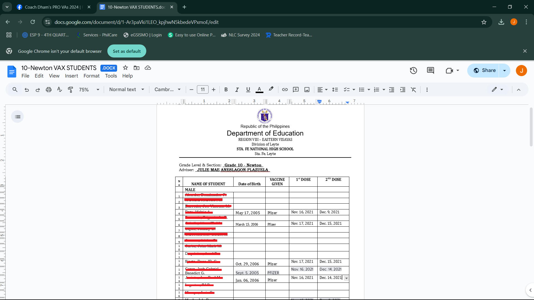Open the comments panel icon

[430, 71]
